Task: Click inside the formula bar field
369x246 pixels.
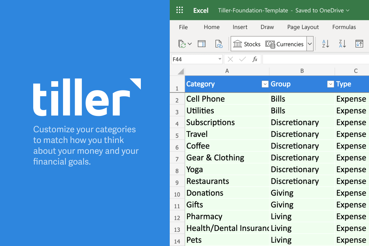Action: (316, 59)
